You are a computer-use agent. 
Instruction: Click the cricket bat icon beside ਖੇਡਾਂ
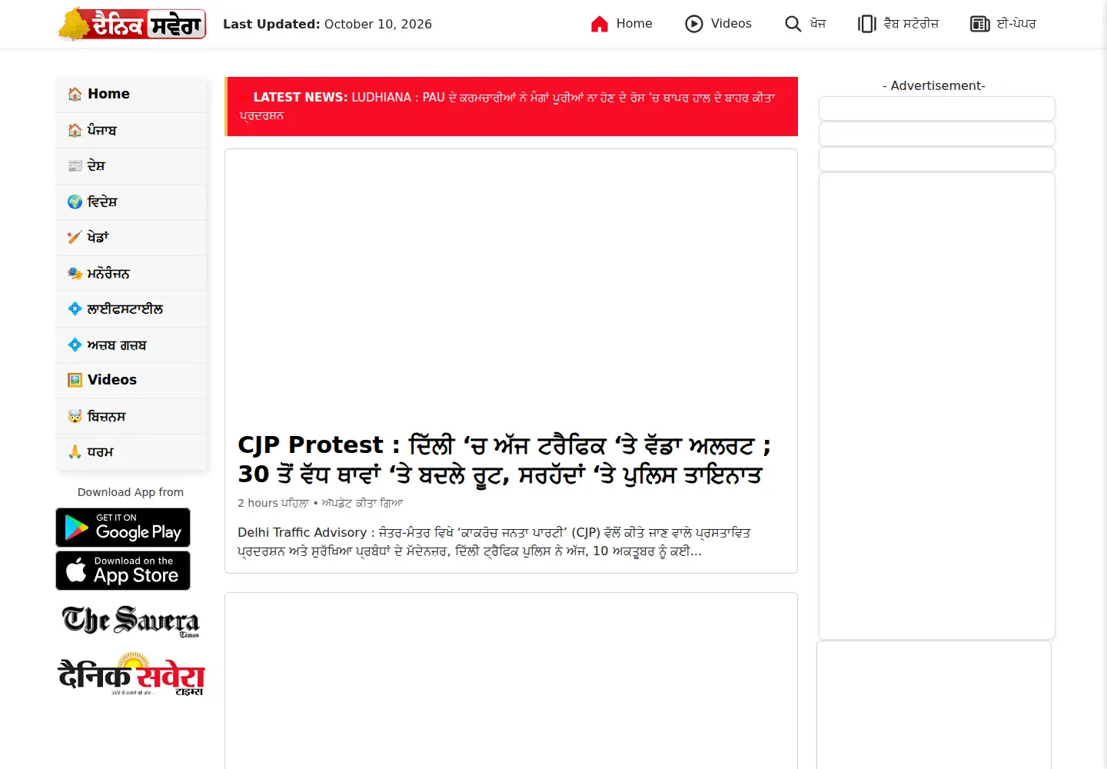75,237
